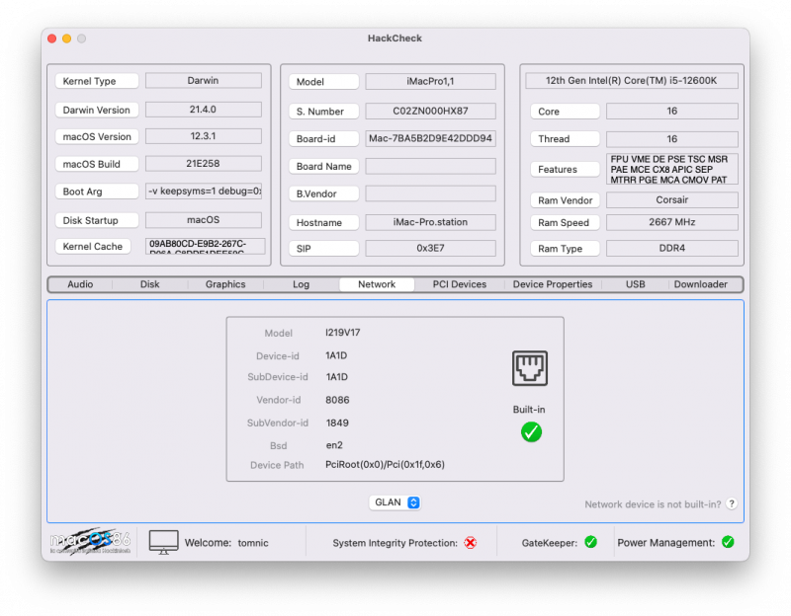
Task: Click the iMacPro1,1 Model value field
Action: coord(430,81)
